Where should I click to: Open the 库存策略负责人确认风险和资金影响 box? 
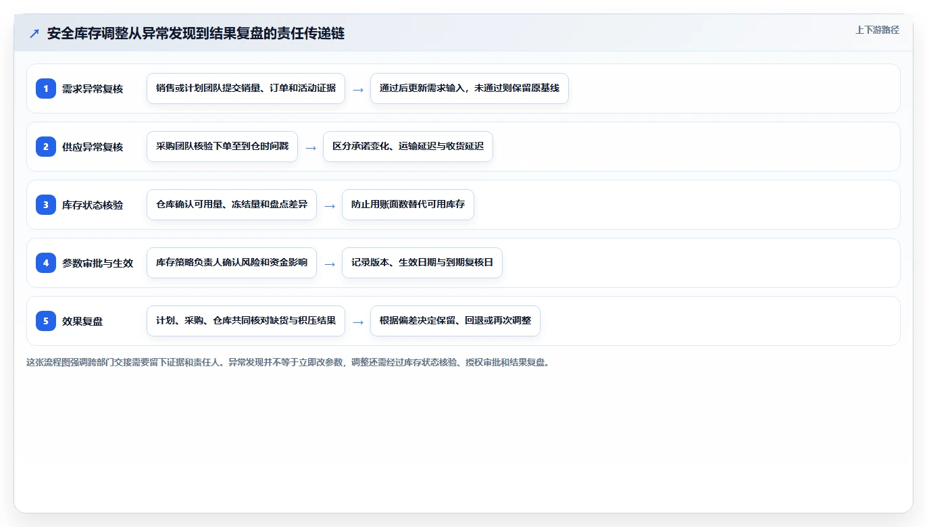pyautogui.click(x=232, y=263)
